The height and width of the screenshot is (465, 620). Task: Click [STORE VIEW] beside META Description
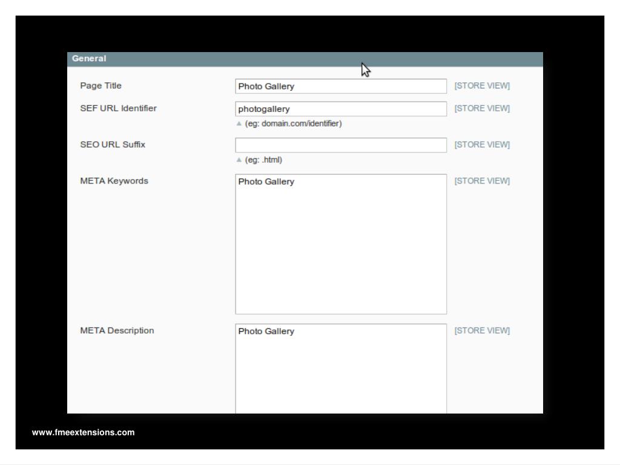pyautogui.click(x=482, y=331)
